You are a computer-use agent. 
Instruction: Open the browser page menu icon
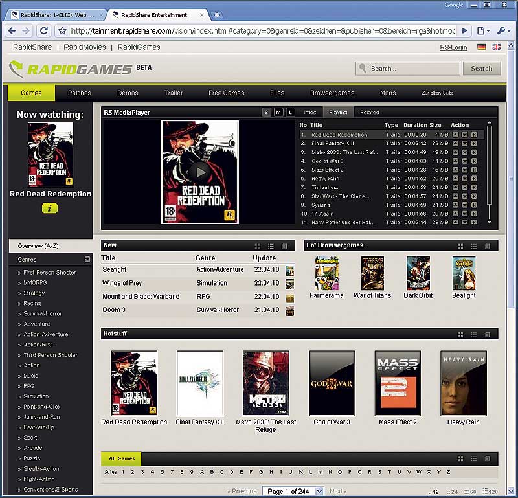(x=483, y=30)
